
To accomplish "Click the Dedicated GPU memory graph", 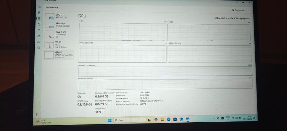I will pyautogui.click(x=165, y=72).
